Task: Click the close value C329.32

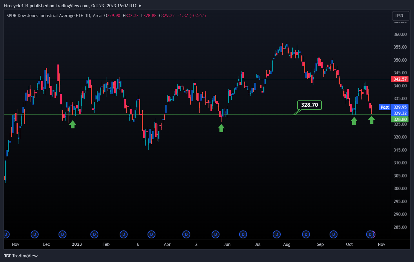Action: (x=167, y=16)
